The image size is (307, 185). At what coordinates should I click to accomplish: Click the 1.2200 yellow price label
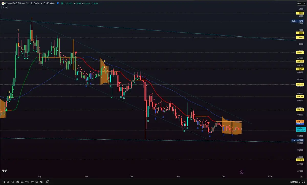300,13
